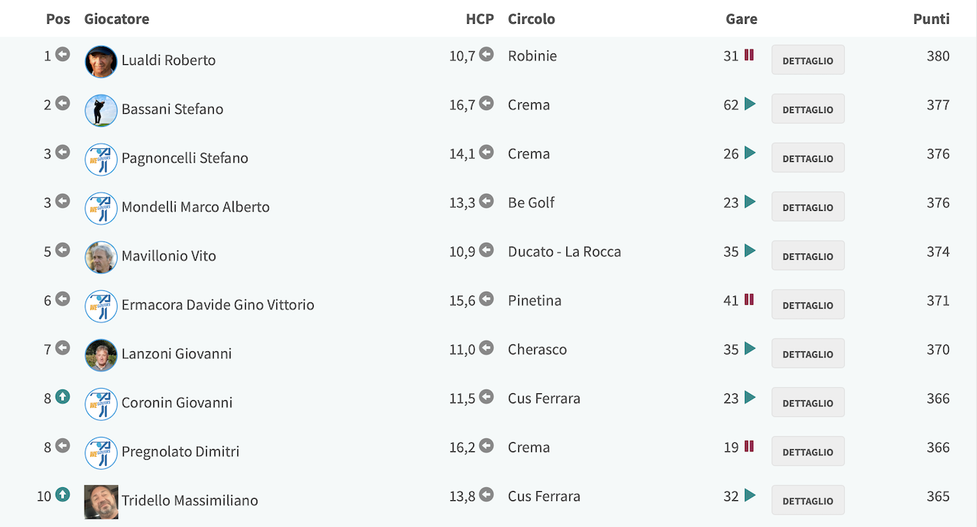Click Tridello Massimiliano's profile photo

(x=101, y=502)
